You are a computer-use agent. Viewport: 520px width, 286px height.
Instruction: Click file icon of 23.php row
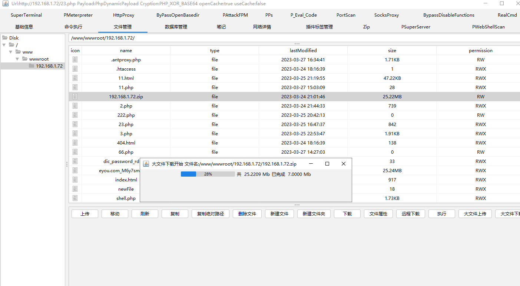click(x=75, y=124)
